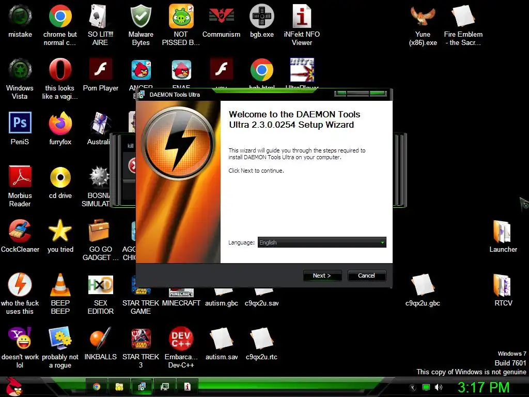This screenshot has height=397, width=529.
Task: Show hidden tray icons arrow
Action: tap(413, 388)
